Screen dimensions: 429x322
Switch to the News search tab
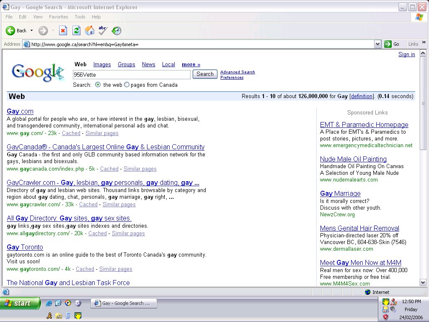click(x=149, y=64)
